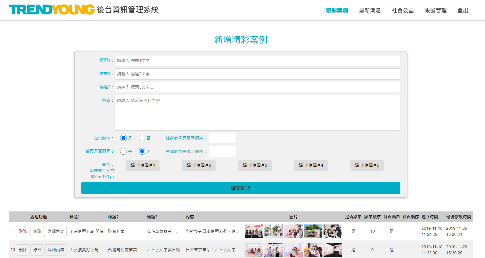Select 是 radio for 是否顯示
The width and height of the screenshot is (485, 258).
pyautogui.click(x=123, y=138)
